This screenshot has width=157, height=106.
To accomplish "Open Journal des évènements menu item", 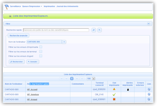I will tap(67, 6).
